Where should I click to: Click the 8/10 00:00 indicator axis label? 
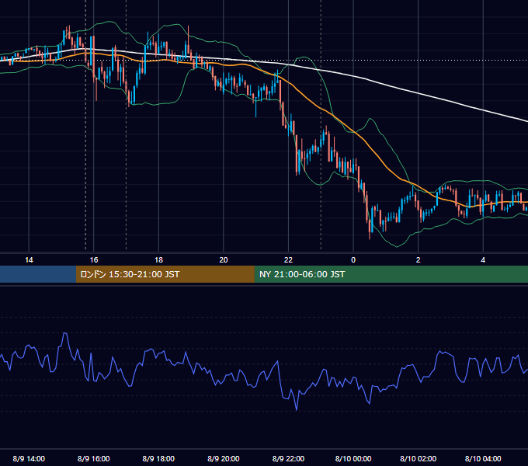tap(353, 458)
